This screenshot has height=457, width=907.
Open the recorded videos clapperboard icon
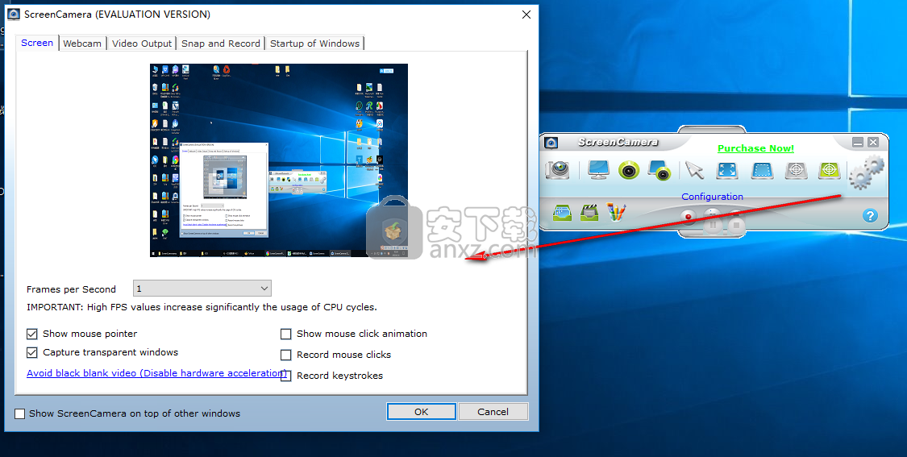(x=589, y=212)
